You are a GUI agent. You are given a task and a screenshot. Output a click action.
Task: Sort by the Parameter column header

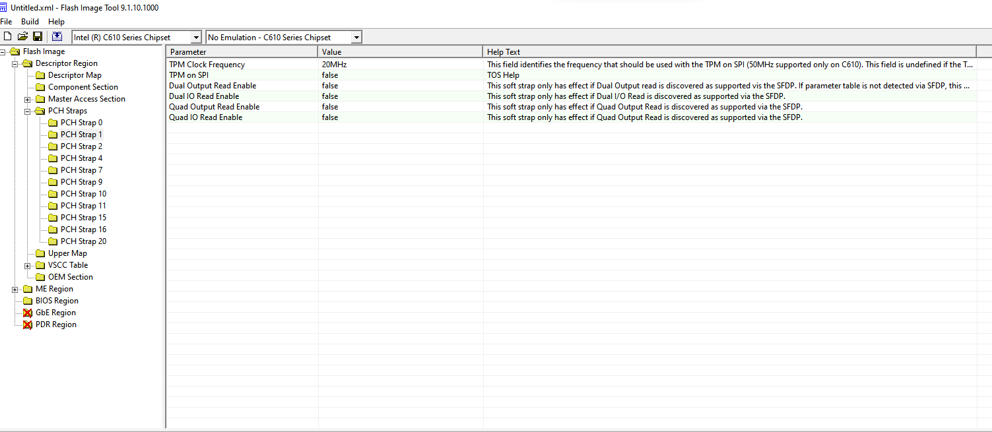(x=242, y=51)
